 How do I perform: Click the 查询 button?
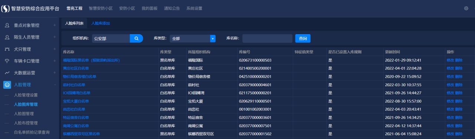[303, 38]
